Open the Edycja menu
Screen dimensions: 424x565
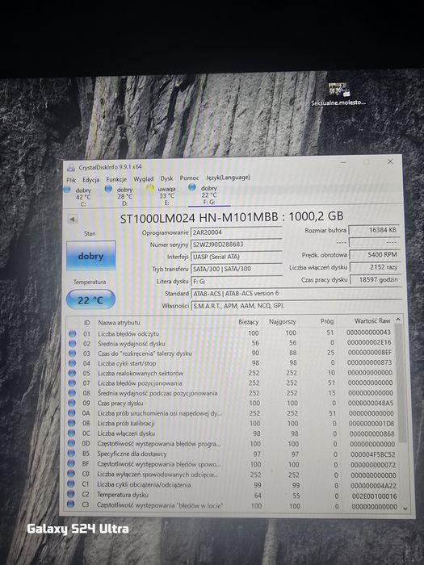pos(90,179)
